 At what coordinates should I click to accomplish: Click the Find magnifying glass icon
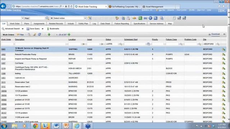(x=47, y=18)
